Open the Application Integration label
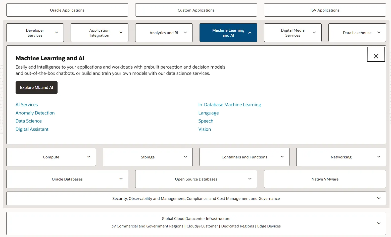 tap(99, 33)
